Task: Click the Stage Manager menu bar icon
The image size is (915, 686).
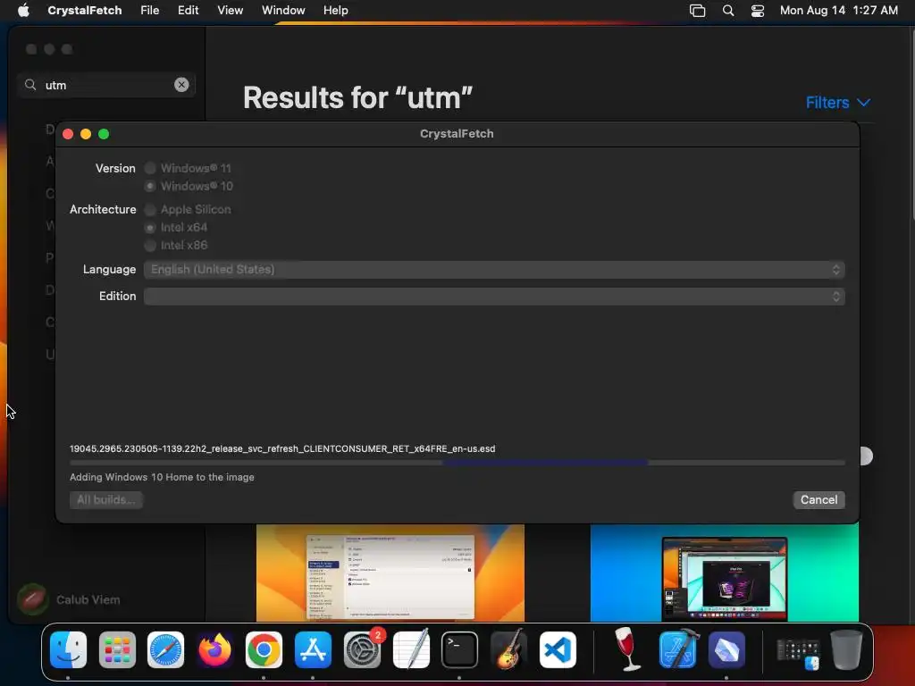Action: 697,10
